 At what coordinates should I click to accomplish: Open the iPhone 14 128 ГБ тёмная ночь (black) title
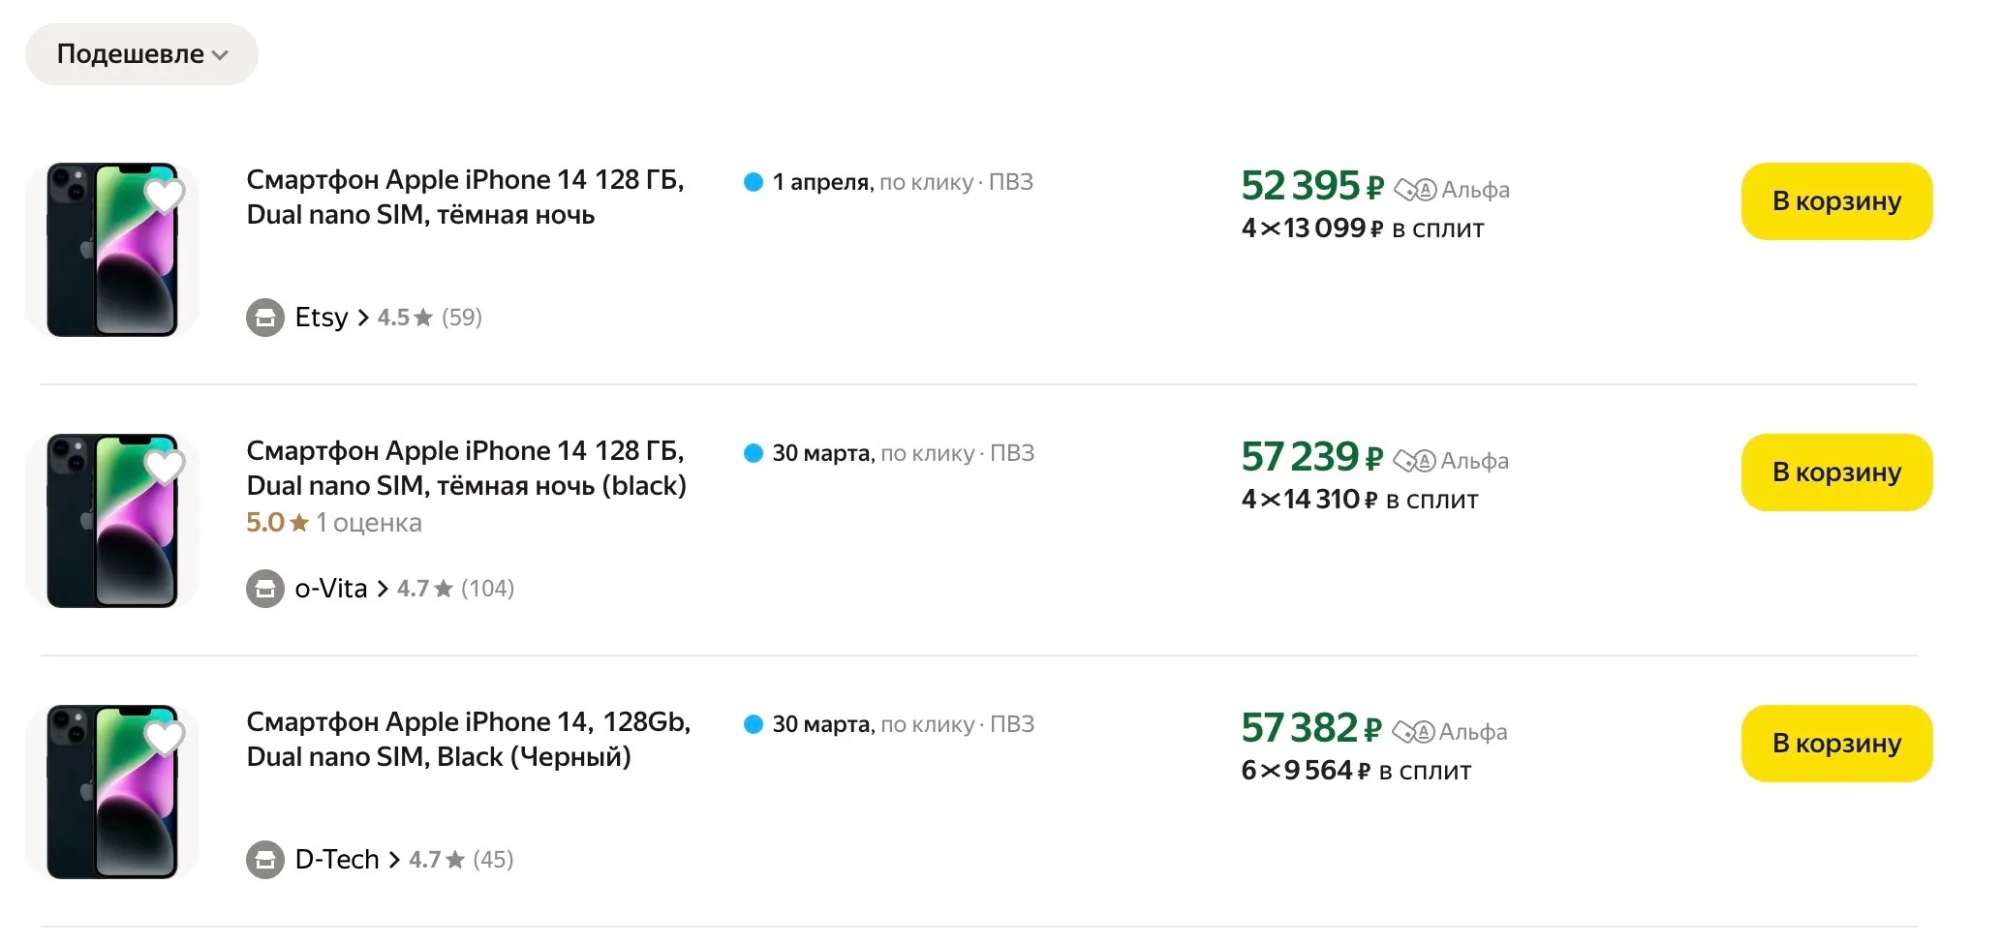pos(466,469)
